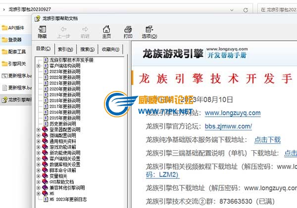Select the 引擎网关 folder icon in Explorer
297x208 pixels.
pyautogui.click(x=4, y=64)
